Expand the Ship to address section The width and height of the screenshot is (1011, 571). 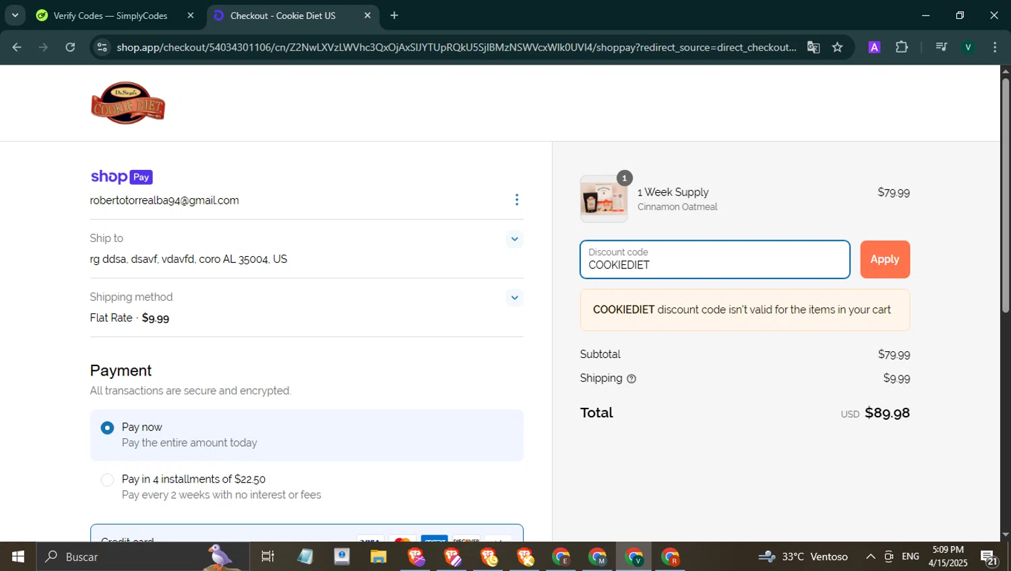pos(514,239)
